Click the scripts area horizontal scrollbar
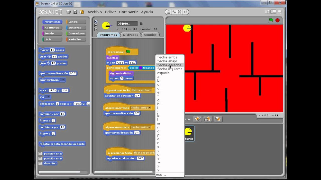Image resolution: width=321 pixels, height=180 pixels. click(x=123, y=172)
